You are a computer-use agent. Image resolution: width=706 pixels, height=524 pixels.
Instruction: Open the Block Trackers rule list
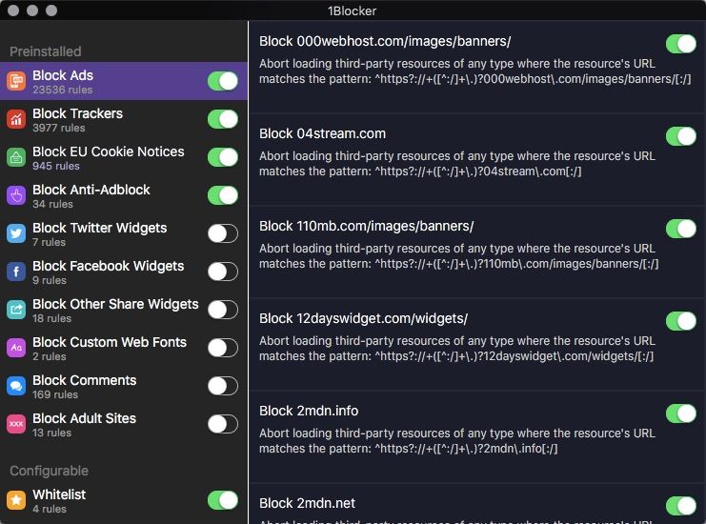coord(124,119)
